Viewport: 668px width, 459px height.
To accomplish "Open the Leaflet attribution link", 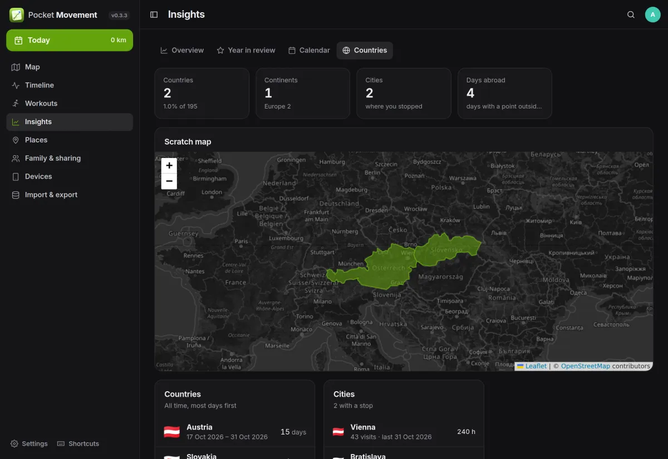I will (532, 366).
